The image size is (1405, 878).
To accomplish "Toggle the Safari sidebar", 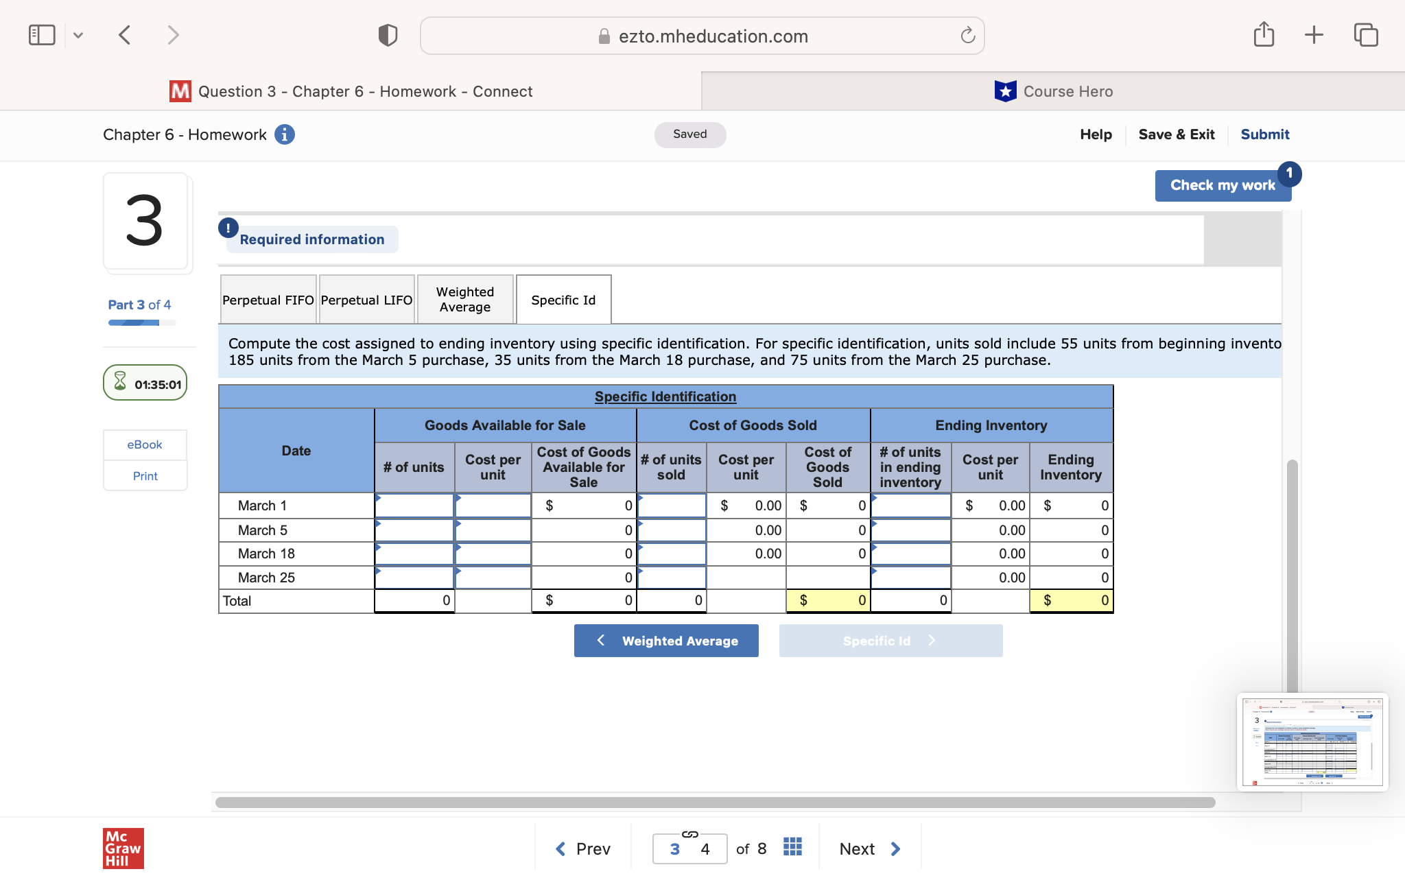I will point(42,34).
